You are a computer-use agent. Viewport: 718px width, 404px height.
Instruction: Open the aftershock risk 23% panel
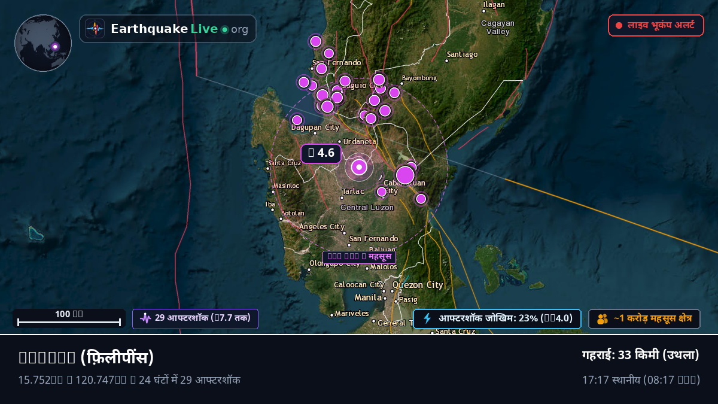pos(497,318)
